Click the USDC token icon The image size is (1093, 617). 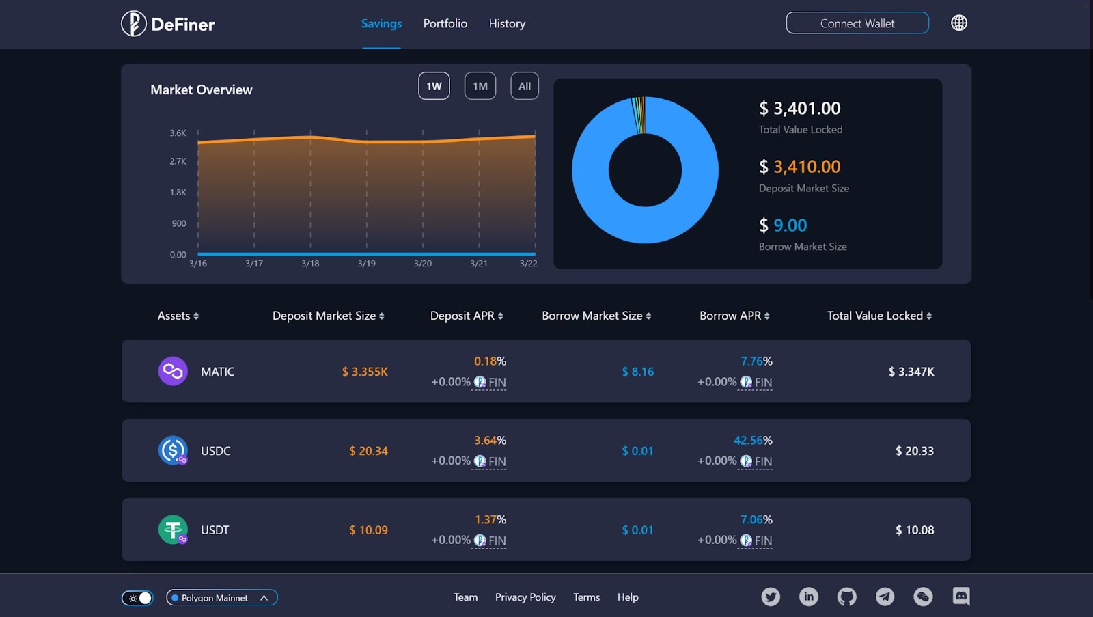pos(173,450)
